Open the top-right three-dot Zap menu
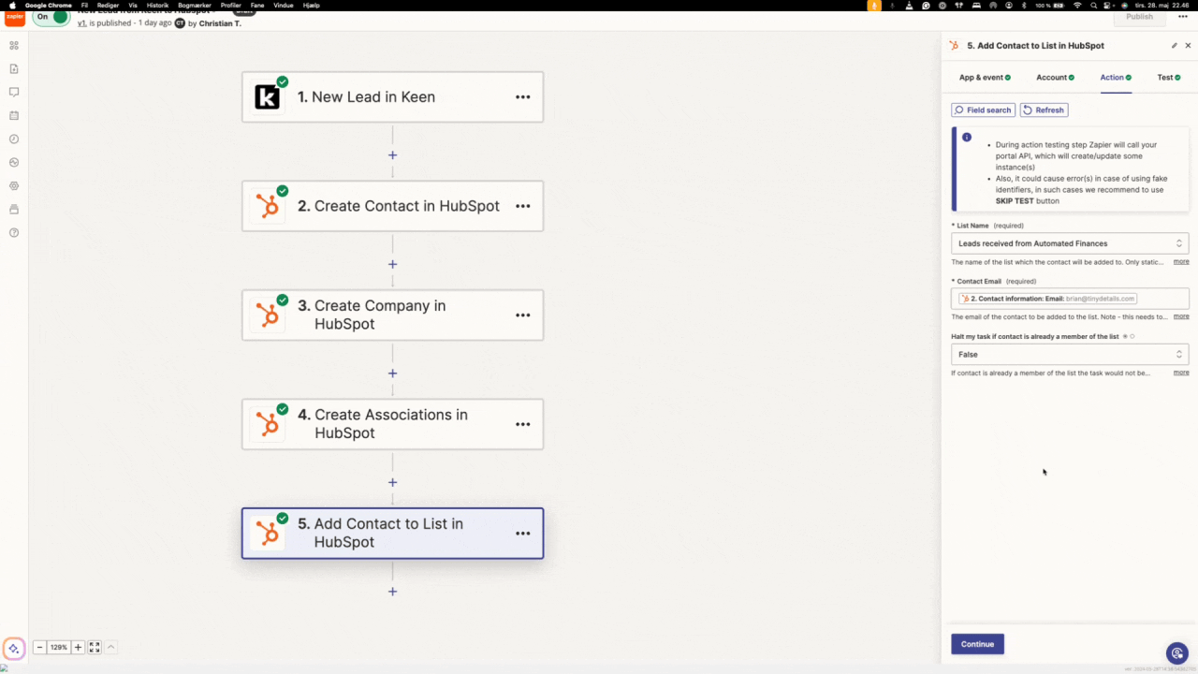Screen dimensions: 1198x674 click(1182, 16)
